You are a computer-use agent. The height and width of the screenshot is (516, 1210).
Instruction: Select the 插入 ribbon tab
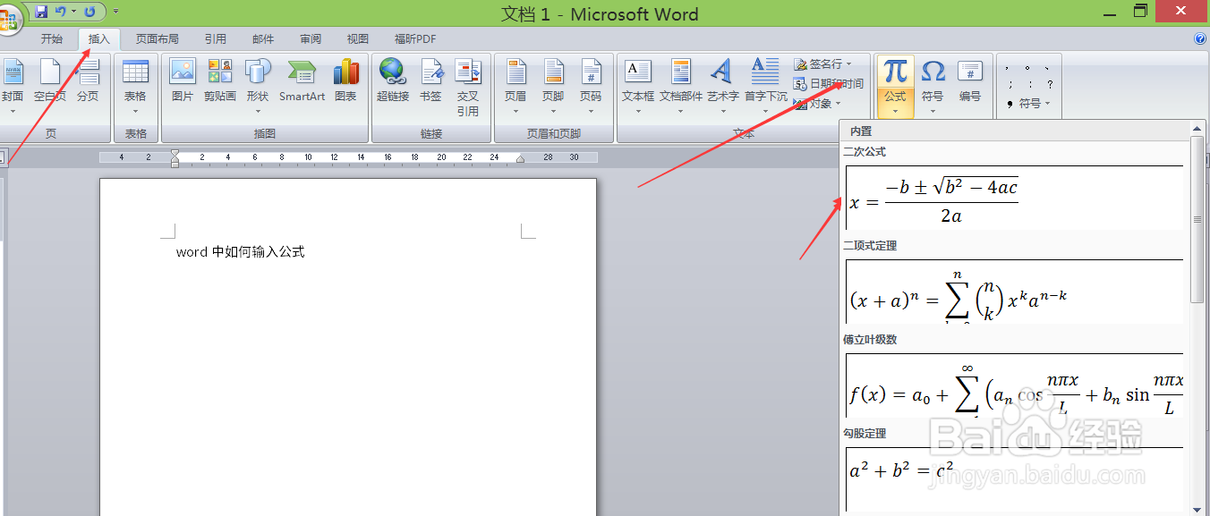[98, 39]
